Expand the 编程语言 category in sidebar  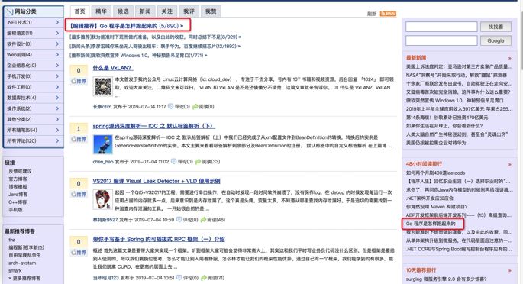(33, 33)
